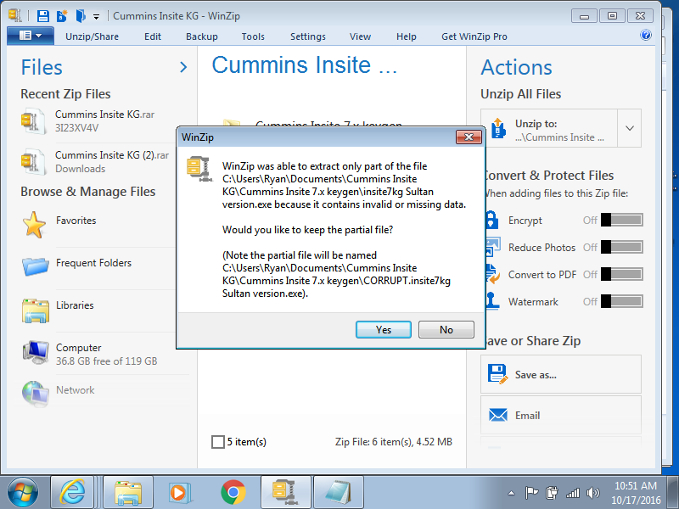The height and width of the screenshot is (509, 679).
Task: Click the Convert to PDF icon
Action: click(x=492, y=274)
